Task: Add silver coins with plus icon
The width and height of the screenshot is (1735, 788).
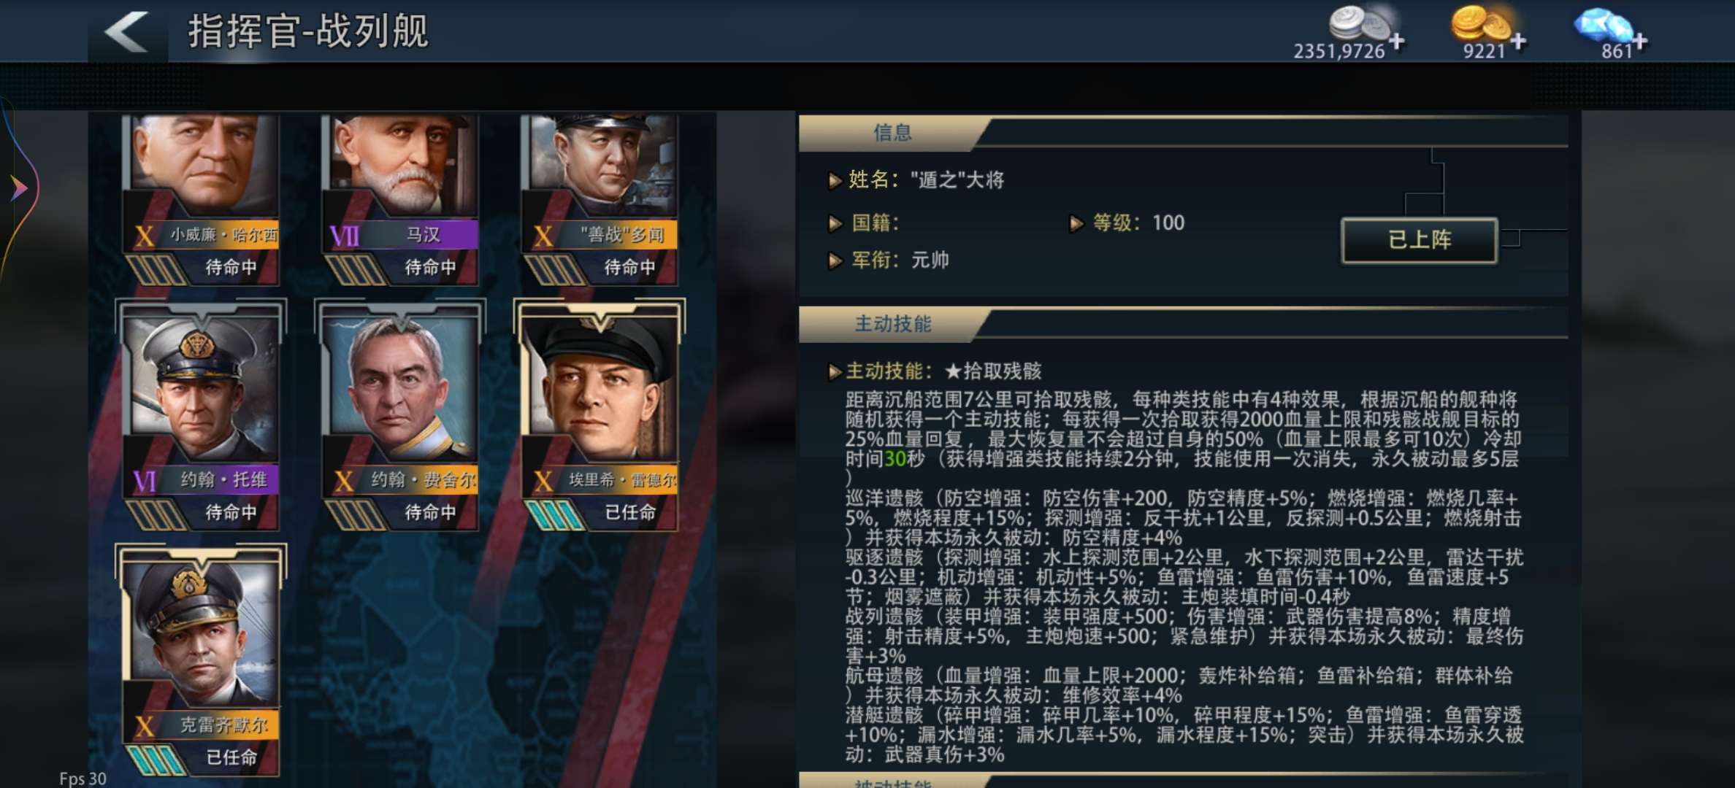Action: (x=1397, y=41)
